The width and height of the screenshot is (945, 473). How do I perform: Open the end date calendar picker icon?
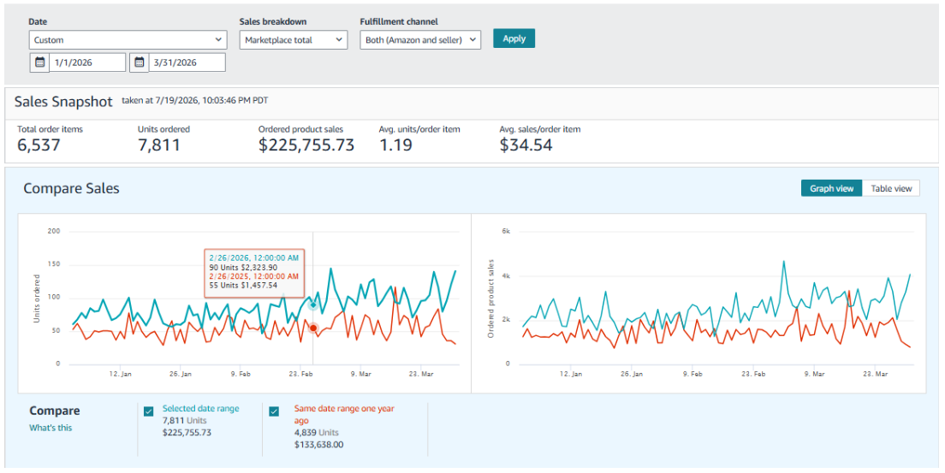tap(140, 62)
